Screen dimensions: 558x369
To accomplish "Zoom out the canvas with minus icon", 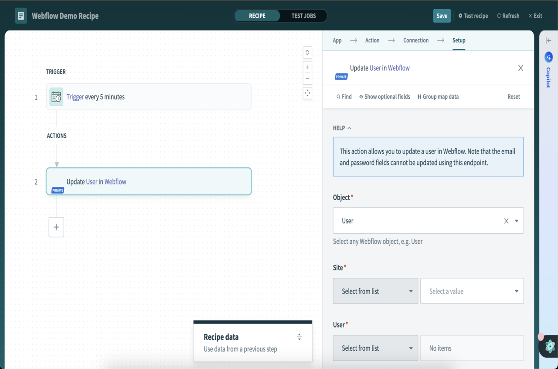I will tap(307, 79).
